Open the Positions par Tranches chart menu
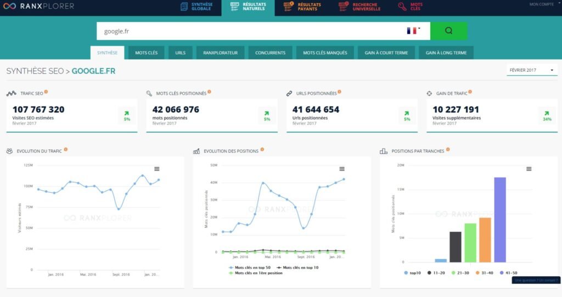Screen dimensions: 562x297 pyautogui.click(x=529, y=169)
